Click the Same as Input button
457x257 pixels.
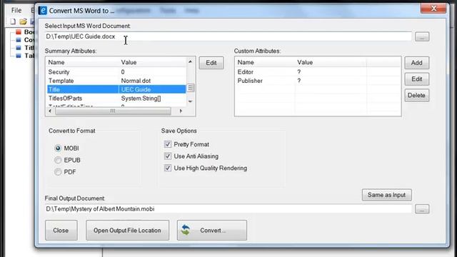387,195
